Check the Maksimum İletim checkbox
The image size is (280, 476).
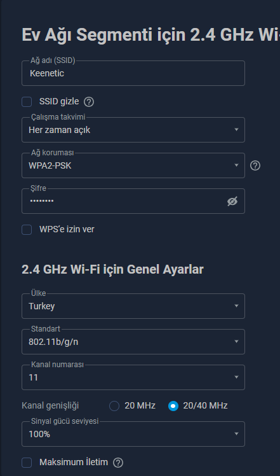27,463
